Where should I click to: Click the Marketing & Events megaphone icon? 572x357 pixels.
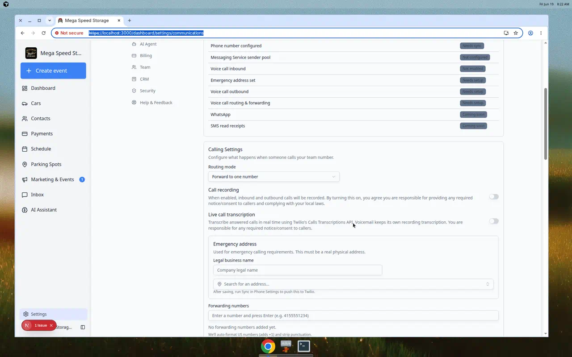[x=25, y=179]
